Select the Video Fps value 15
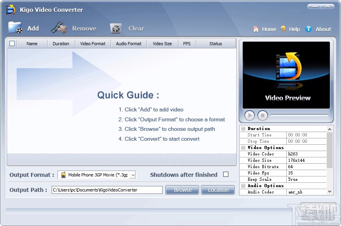This screenshot has width=341, height=226. click(307, 173)
